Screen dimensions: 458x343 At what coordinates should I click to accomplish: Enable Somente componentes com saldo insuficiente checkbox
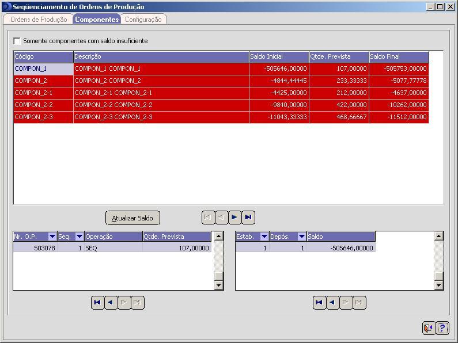[17, 41]
